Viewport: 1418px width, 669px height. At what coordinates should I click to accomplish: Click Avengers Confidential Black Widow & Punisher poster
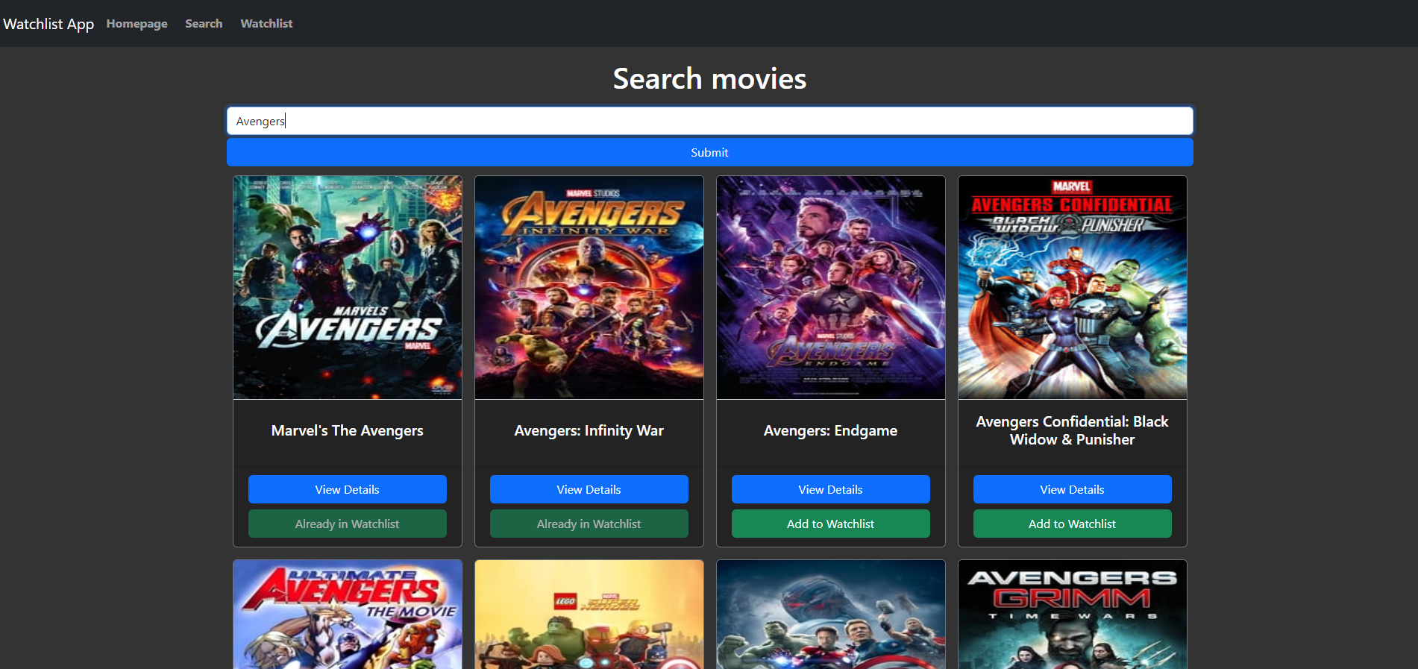[x=1073, y=287]
